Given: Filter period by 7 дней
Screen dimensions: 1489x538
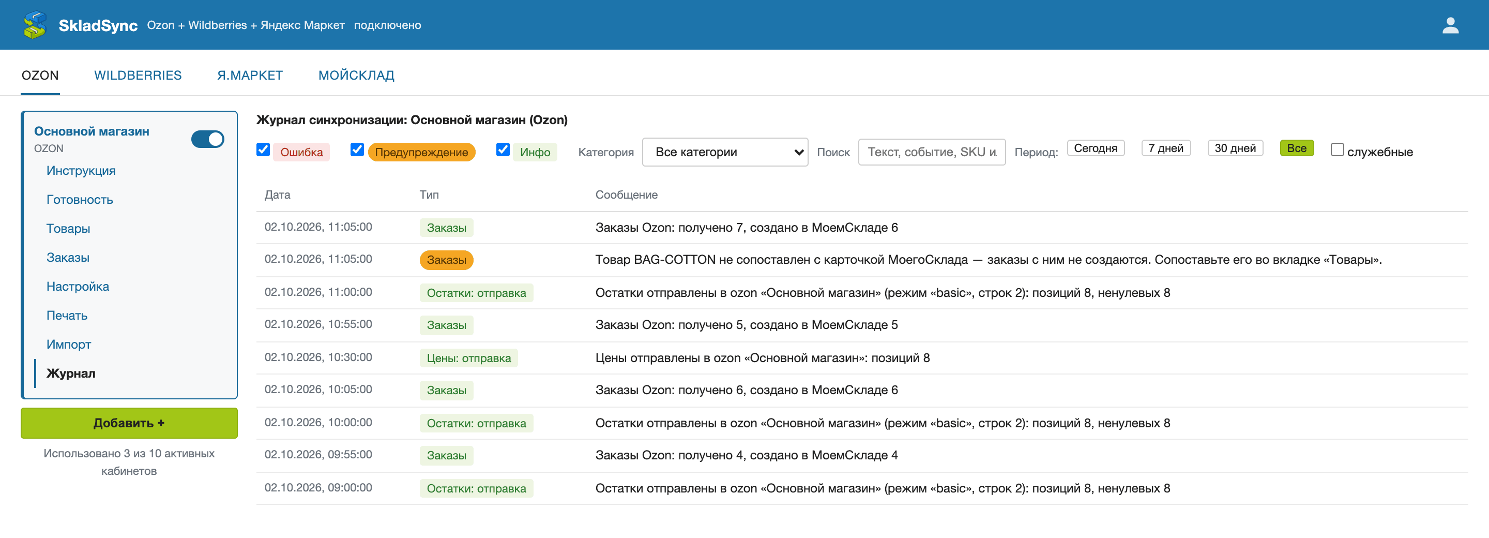Looking at the screenshot, I should (1166, 148).
